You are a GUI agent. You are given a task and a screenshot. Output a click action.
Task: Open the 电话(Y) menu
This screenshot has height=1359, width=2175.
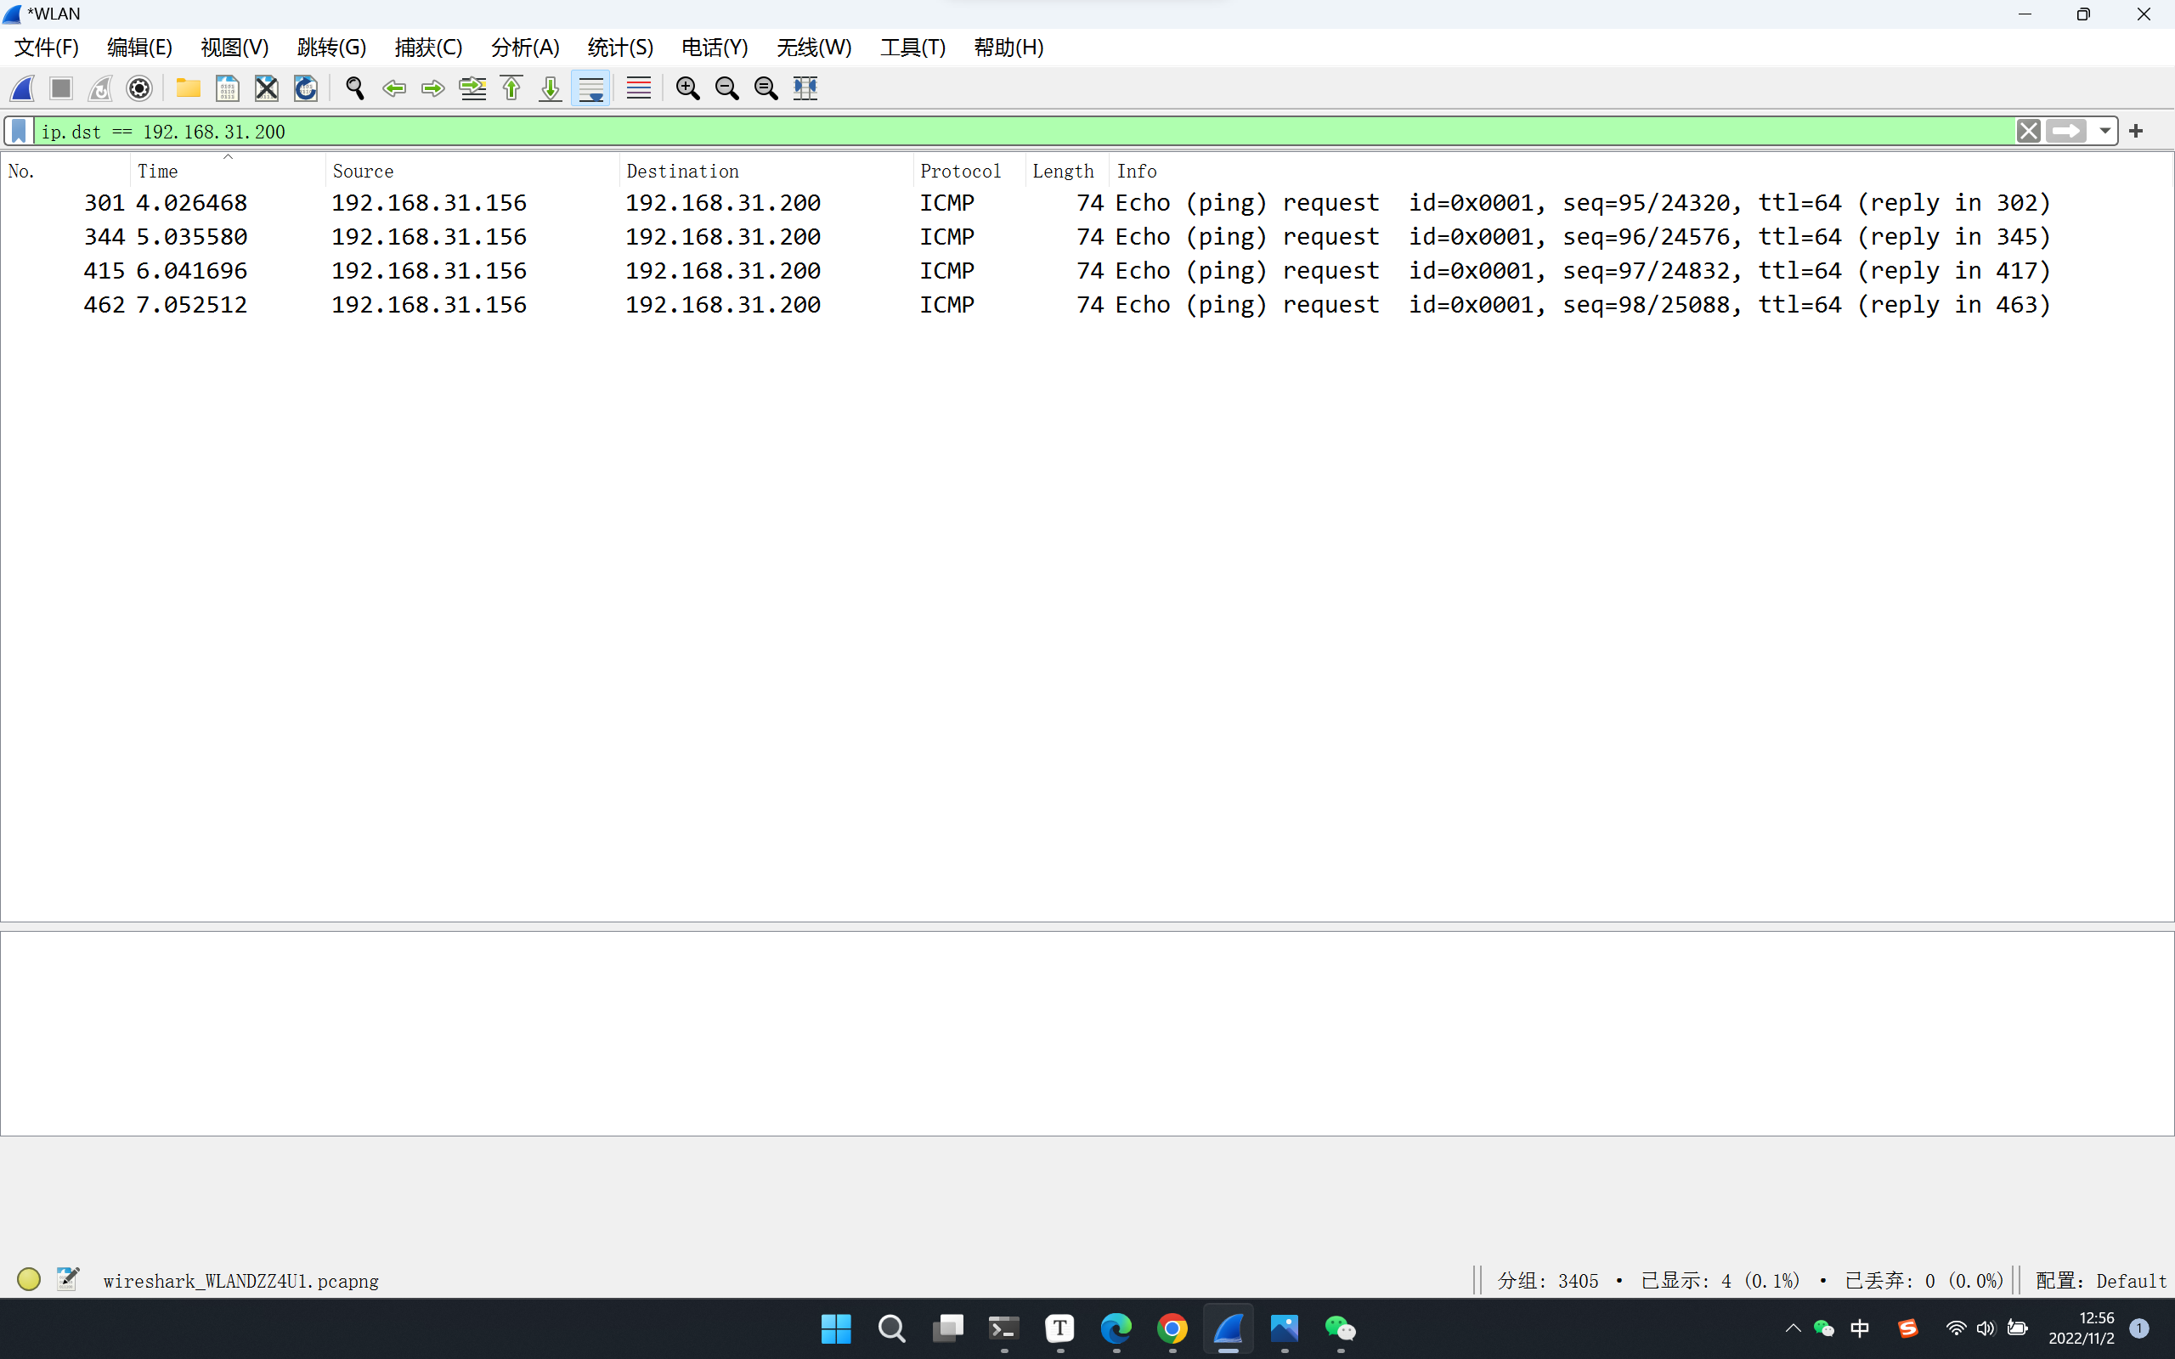click(715, 48)
